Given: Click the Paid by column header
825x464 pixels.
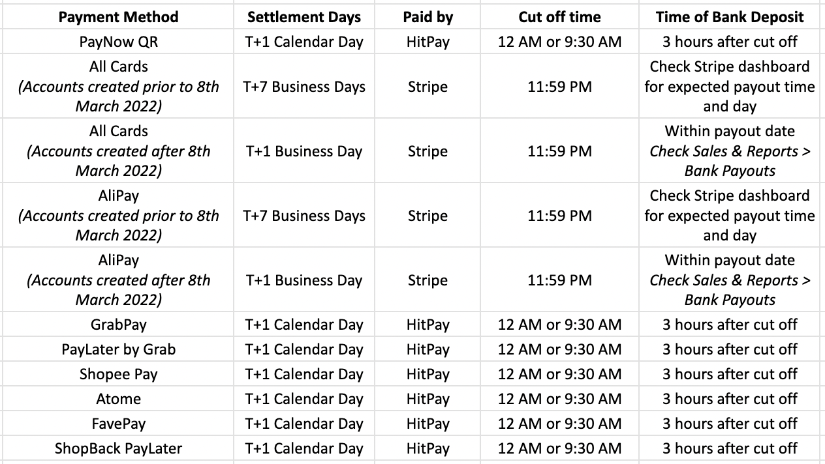Looking at the screenshot, I should (x=428, y=17).
